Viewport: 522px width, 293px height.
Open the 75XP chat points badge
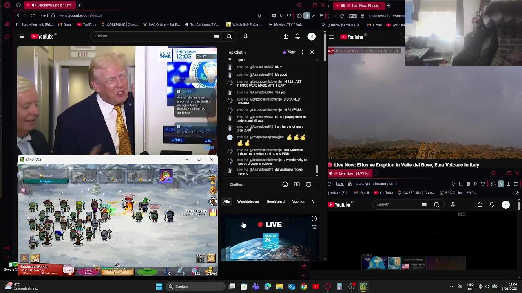(289, 52)
